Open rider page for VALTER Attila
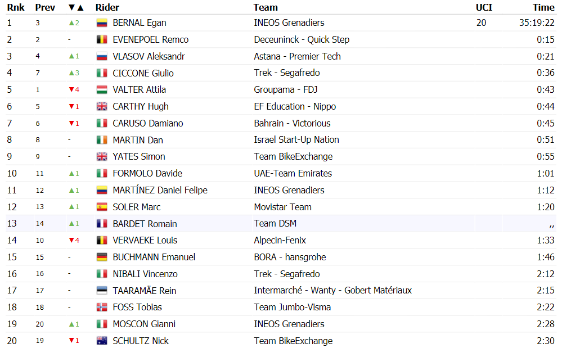The image size is (562, 348). 139,90
